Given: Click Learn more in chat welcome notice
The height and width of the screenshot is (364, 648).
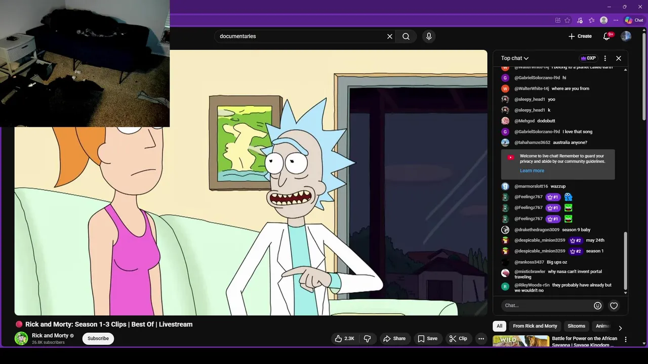Looking at the screenshot, I should [532, 170].
